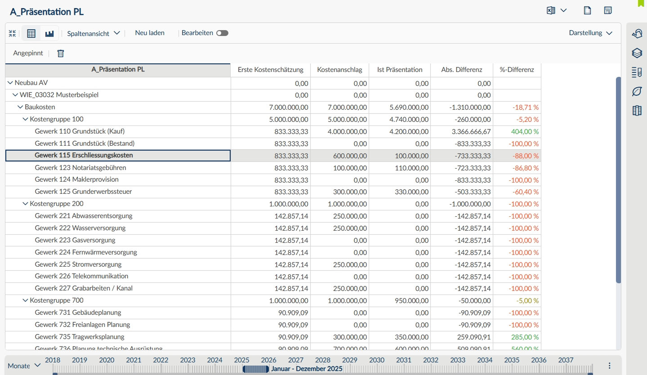Open the first sidebar icon with curved arrow

pos(637,33)
